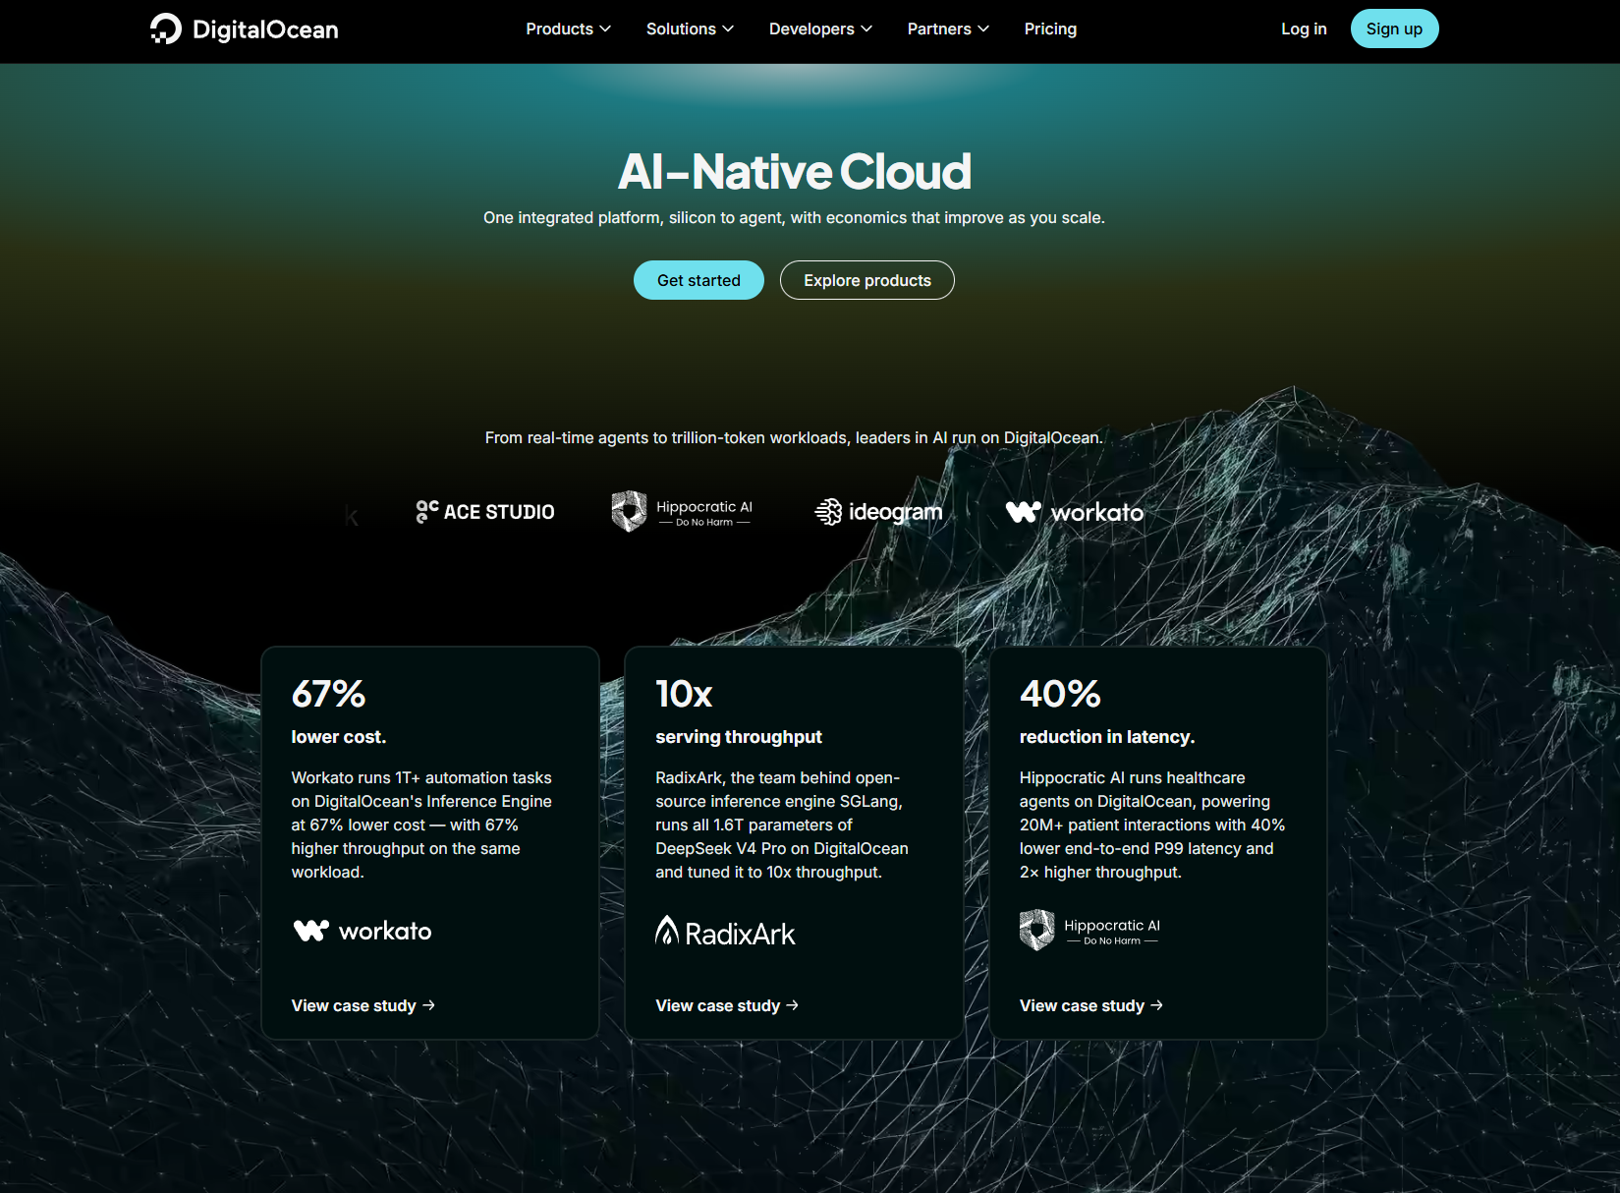The image size is (1620, 1193).
Task: View case study for Workato 67% card
Action: 363,1005
